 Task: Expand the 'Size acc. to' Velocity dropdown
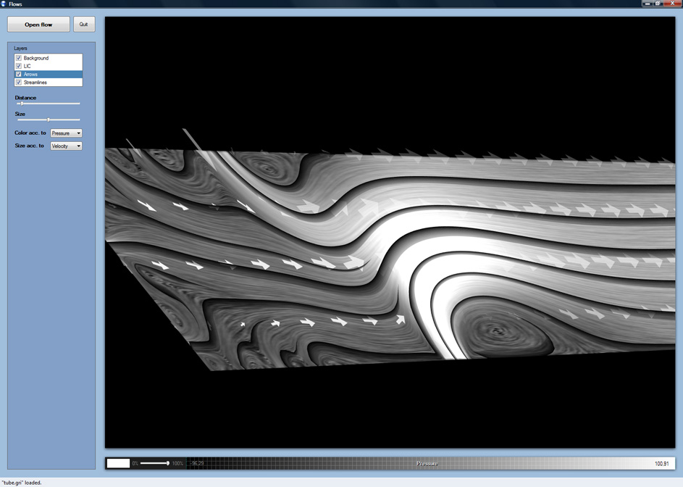(x=66, y=146)
